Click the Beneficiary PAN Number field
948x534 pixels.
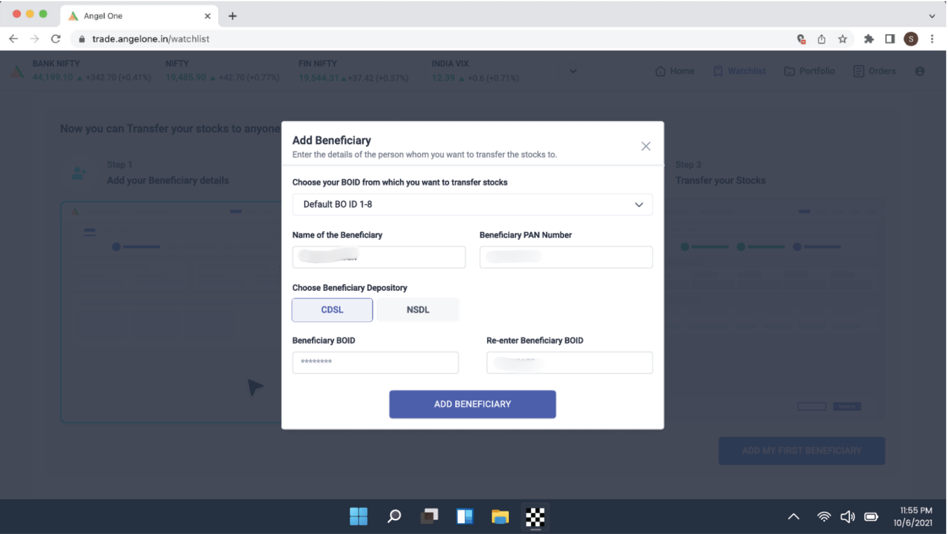point(566,257)
